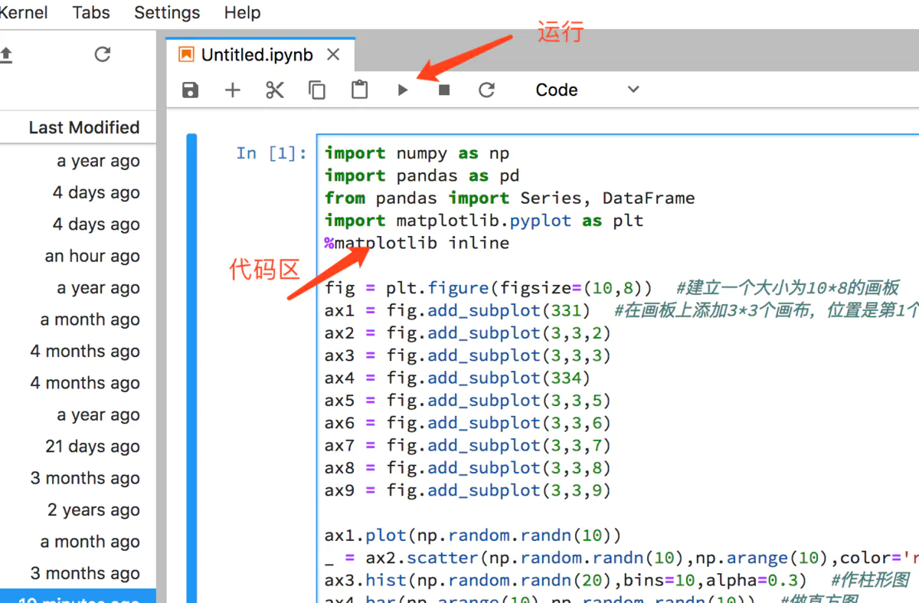Cut the selected cell using the scissors icon
The height and width of the screenshot is (603, 919).
point(274,90)
